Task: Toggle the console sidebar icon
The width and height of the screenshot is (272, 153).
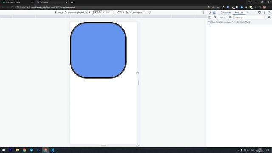Action: tap(210, 17)
